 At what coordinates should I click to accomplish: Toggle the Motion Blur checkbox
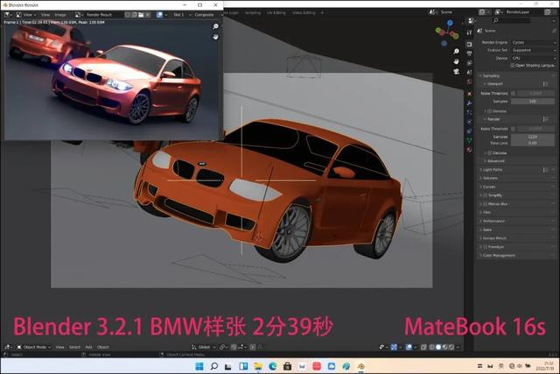click(x=486, y=204)
